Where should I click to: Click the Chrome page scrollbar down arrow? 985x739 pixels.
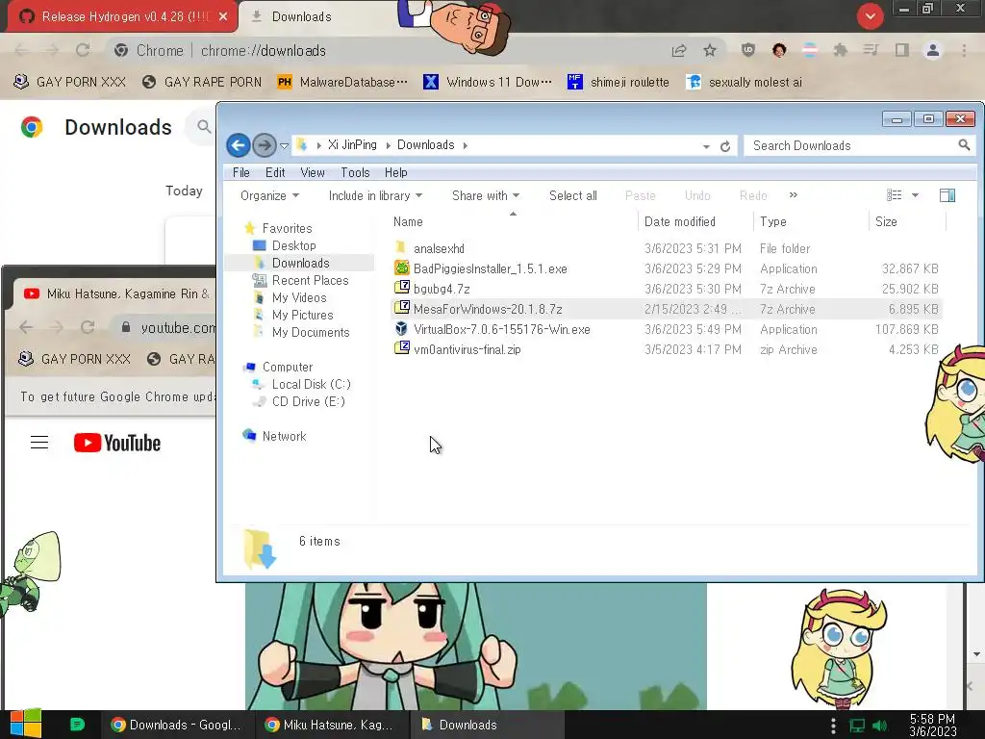(977, 654)
